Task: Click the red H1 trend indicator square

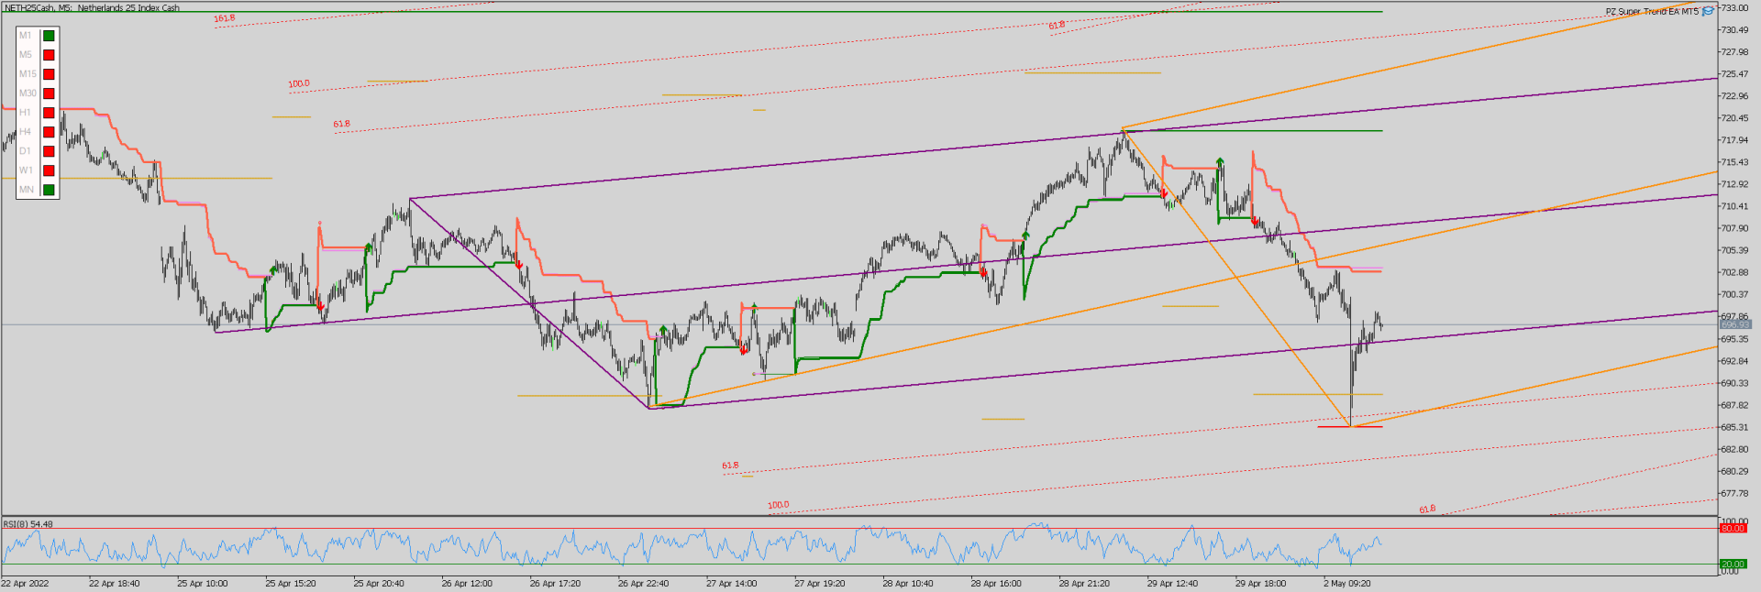Action: point(49,113)
